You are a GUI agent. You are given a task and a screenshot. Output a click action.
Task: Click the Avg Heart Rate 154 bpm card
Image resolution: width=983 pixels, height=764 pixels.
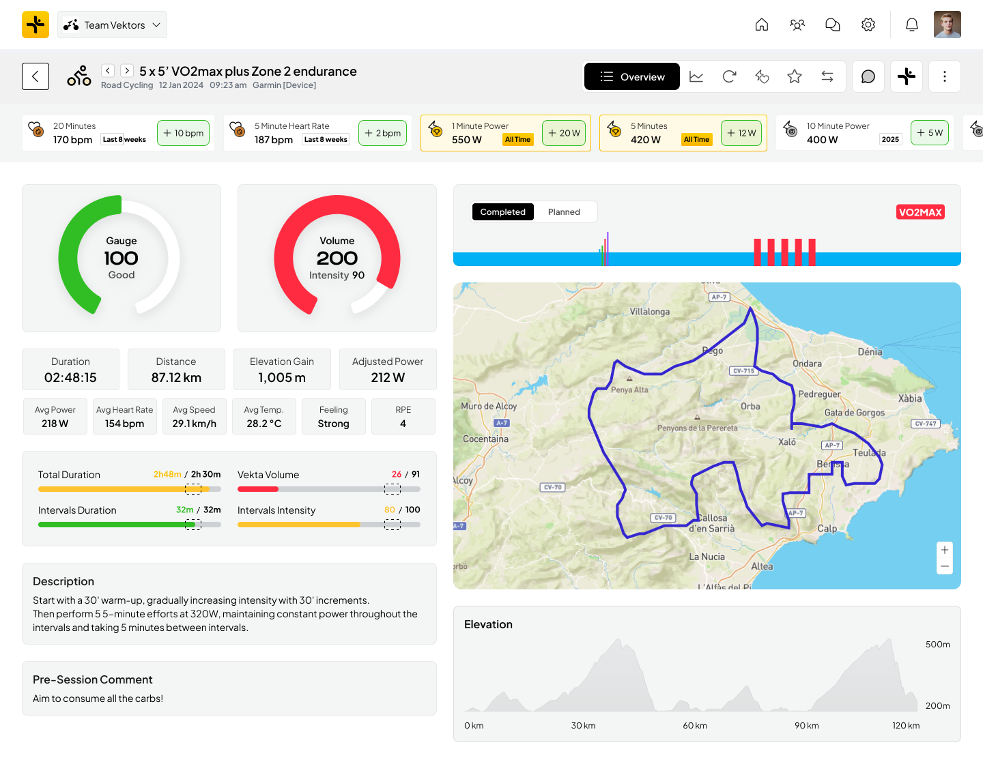click(x=125, y=417)
